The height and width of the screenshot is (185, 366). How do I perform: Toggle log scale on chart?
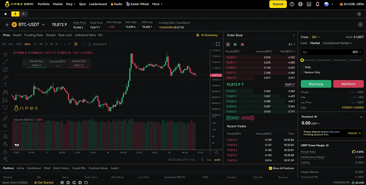coord(209,160)
